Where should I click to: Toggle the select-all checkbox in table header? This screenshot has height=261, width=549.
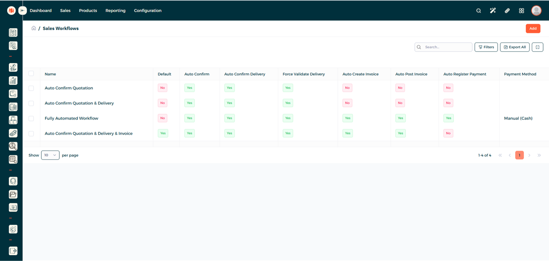pos(31,74)
